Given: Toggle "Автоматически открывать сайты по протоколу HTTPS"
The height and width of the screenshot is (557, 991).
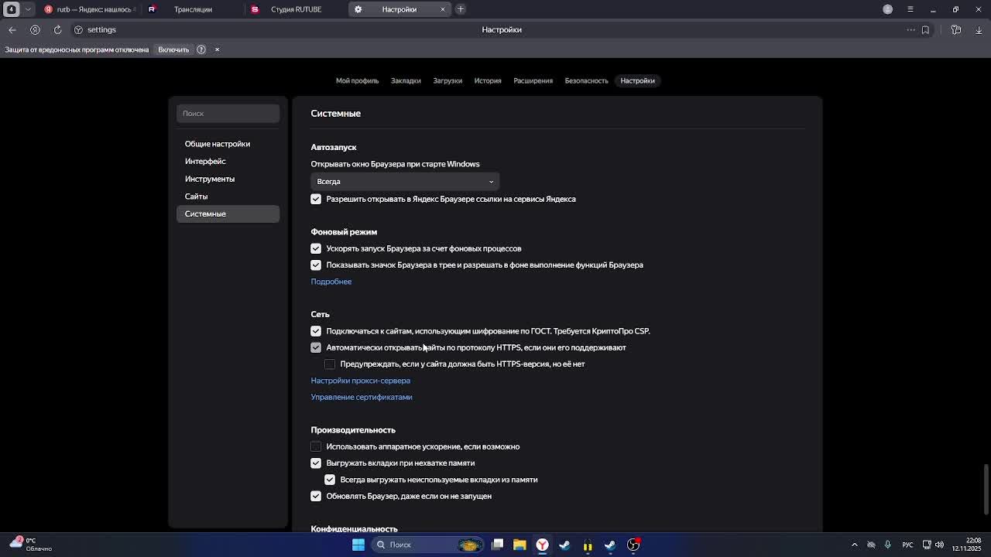Looking at the screenshot, I should tap(316, 348).
